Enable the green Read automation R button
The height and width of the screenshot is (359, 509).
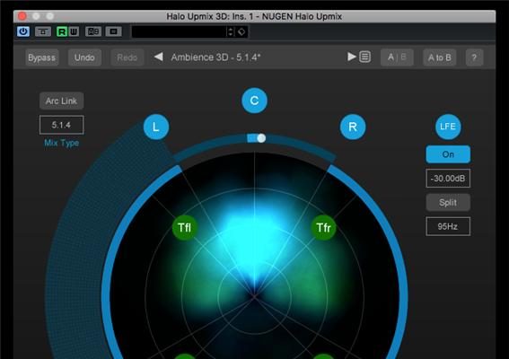coord(62,31)
